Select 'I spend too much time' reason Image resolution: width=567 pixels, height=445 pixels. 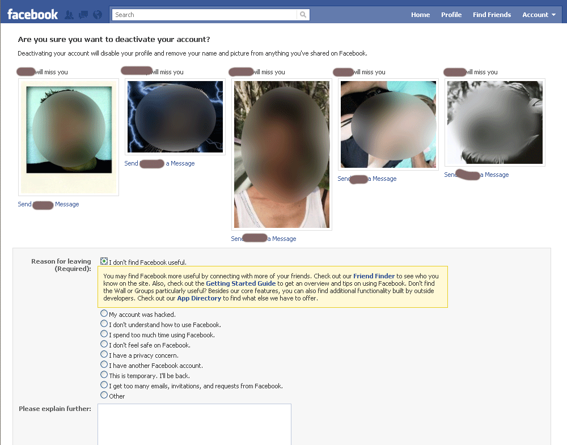tap(104, 334)
